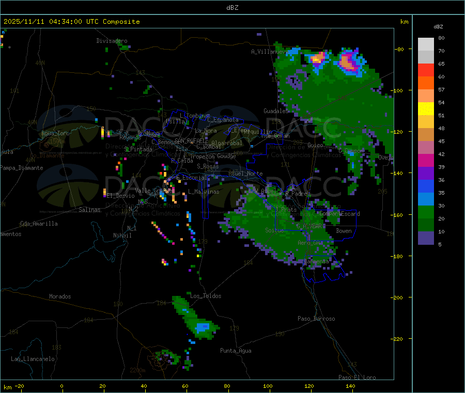The image size is (465, 393).
Task: Click the legend value '45'
Action: coord(441,141)
